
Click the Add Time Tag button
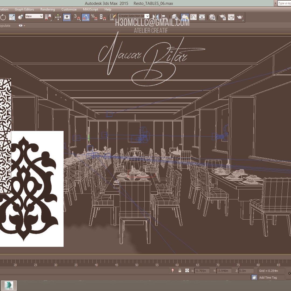pyautogui.click(x=268, y=278)
